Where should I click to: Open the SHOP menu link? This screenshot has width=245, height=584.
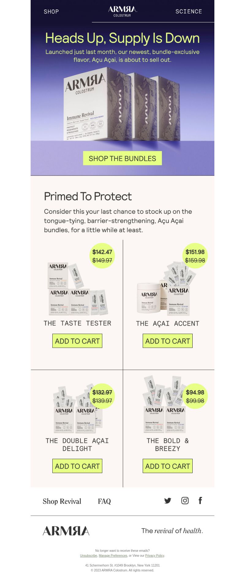51,12
